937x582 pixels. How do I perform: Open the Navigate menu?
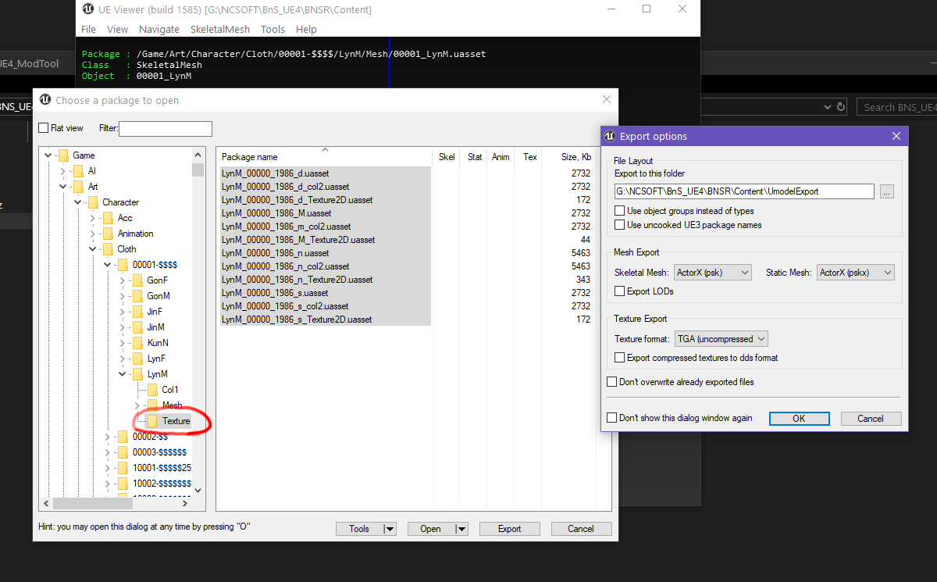[x=159, y=29]
